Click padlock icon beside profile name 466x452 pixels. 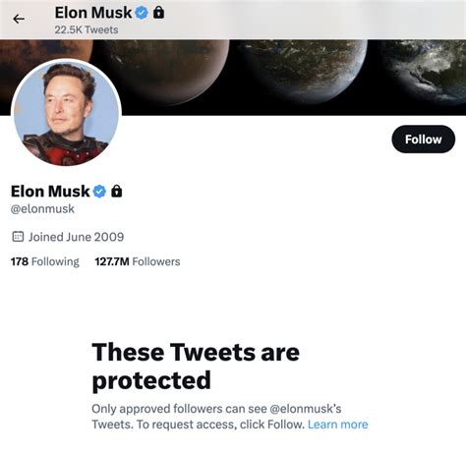click(x=116, y=191)
